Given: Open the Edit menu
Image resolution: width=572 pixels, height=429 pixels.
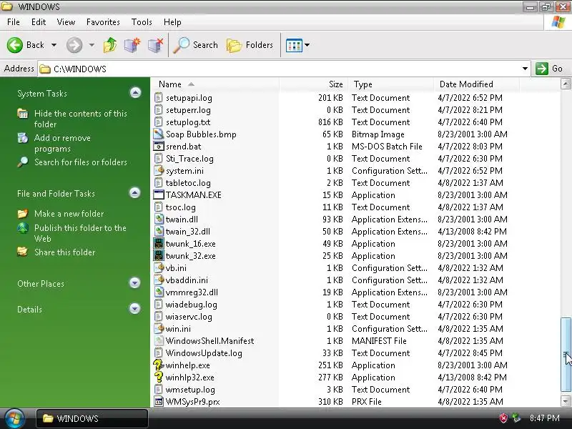Looking at the screenshot, I should coord(39,22).
